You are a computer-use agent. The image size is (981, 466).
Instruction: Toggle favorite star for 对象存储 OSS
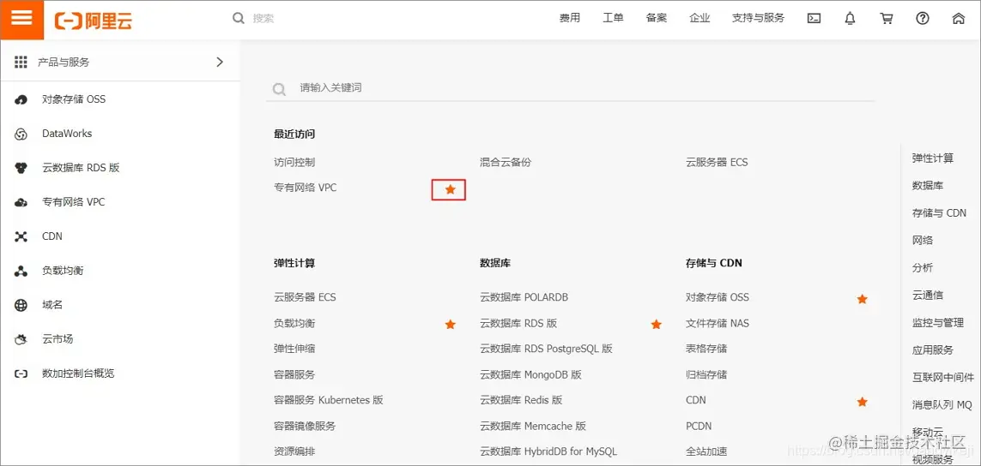click(x=862, y=299)
